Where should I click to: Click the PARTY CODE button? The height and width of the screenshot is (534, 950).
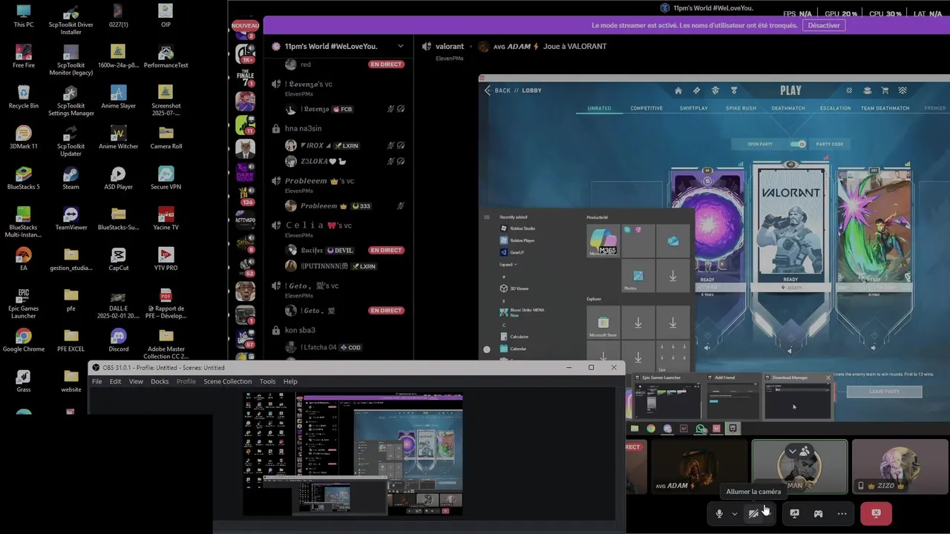click(830, 144)
